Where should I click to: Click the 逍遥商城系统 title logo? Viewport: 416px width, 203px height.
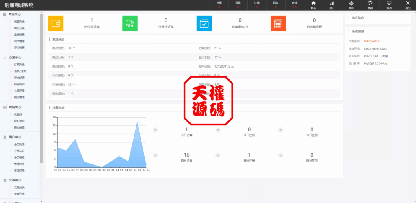(19, 5)
